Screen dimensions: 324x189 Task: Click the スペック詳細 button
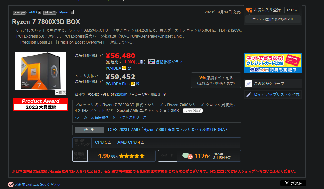192,111
